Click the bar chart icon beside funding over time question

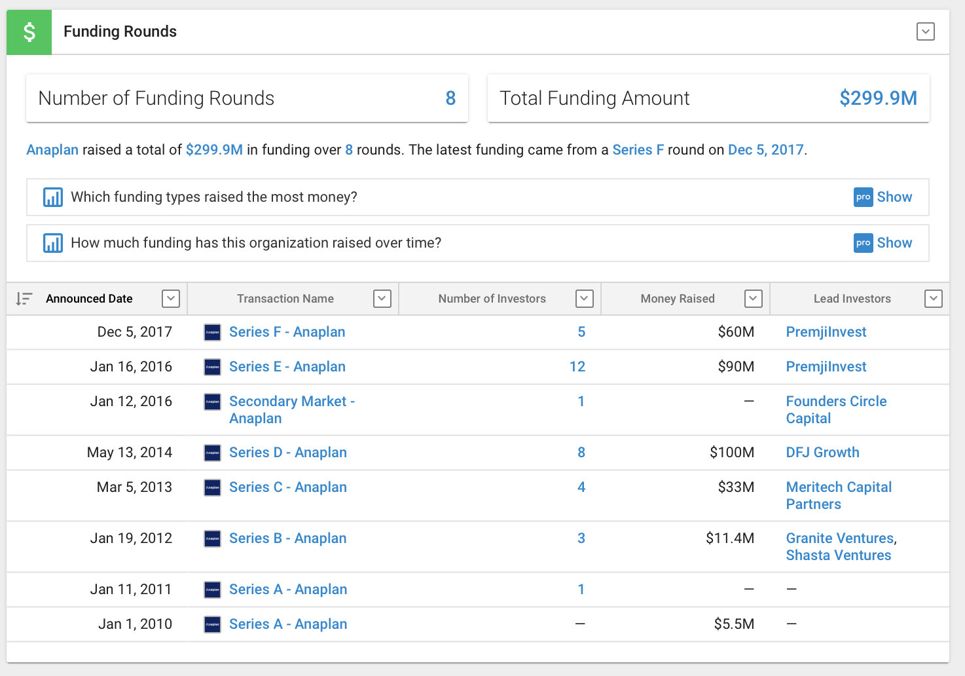click(53, 243)
